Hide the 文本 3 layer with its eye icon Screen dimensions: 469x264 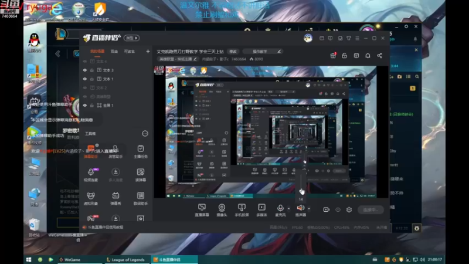pos(85,70)
